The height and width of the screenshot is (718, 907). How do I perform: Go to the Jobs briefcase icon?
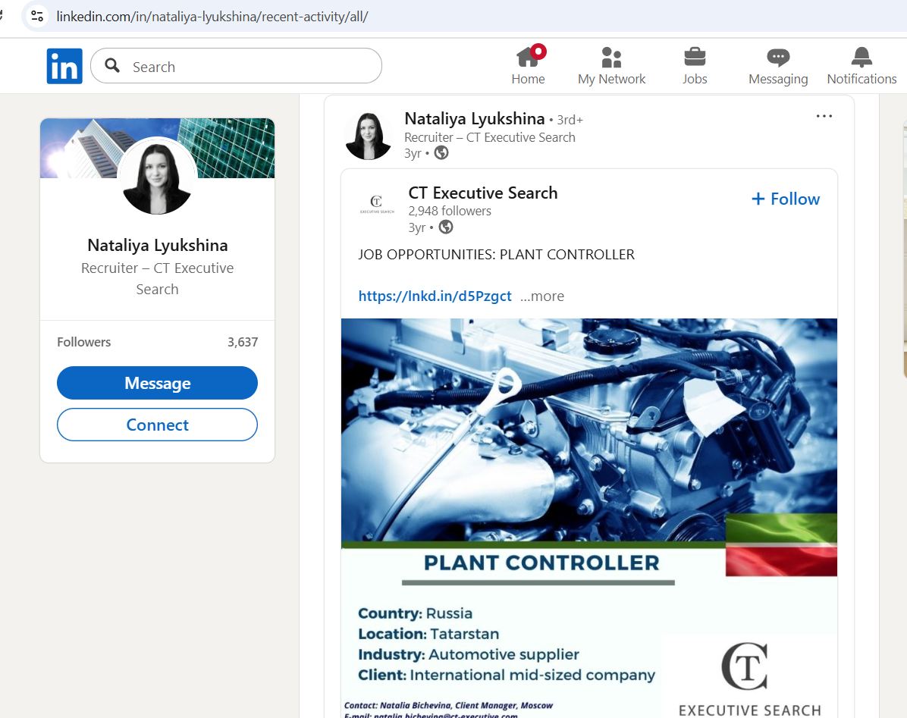tap(694, 58)
